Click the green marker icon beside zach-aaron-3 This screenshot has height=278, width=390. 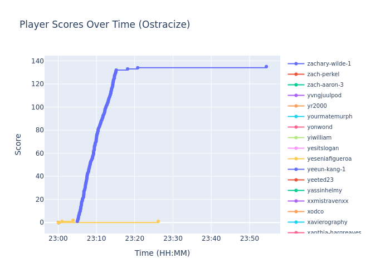tap(296, 85)
